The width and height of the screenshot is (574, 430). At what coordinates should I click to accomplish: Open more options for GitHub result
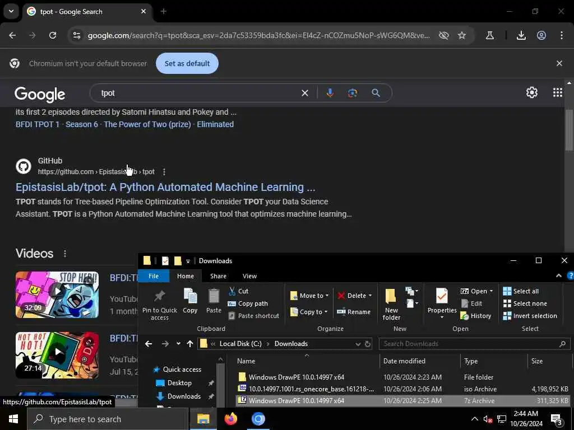pos(164,172)
